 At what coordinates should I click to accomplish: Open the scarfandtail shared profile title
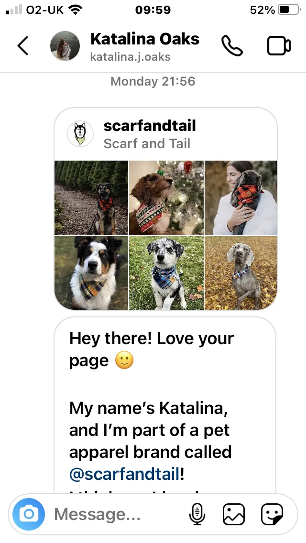pos(150,126)
